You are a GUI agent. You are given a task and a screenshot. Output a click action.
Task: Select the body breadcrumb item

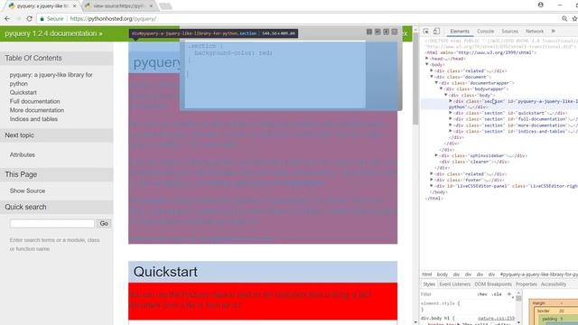(442, 274)
